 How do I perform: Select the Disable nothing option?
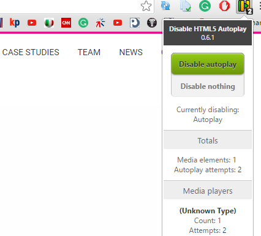tap(208, 86)
